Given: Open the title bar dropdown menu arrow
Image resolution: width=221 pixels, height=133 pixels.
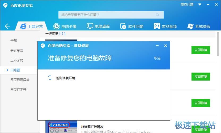Looking at the screenshot, I should pos(200,5).
